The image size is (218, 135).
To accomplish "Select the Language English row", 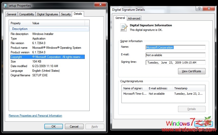I will [x=47, y=71].
